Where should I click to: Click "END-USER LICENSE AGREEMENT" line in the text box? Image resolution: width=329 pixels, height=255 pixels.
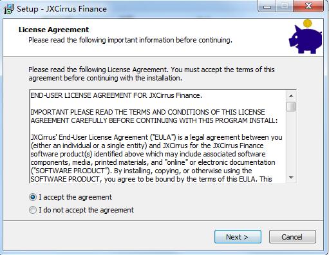click(116, 95)
